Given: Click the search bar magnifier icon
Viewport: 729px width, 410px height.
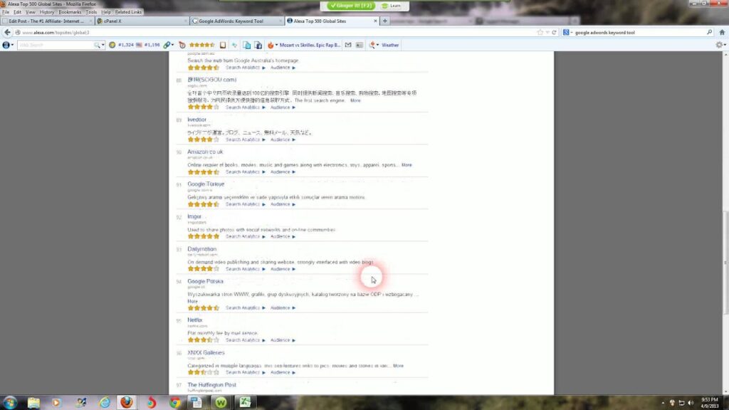Looking at the screenshot, I should tap(710, 33).
